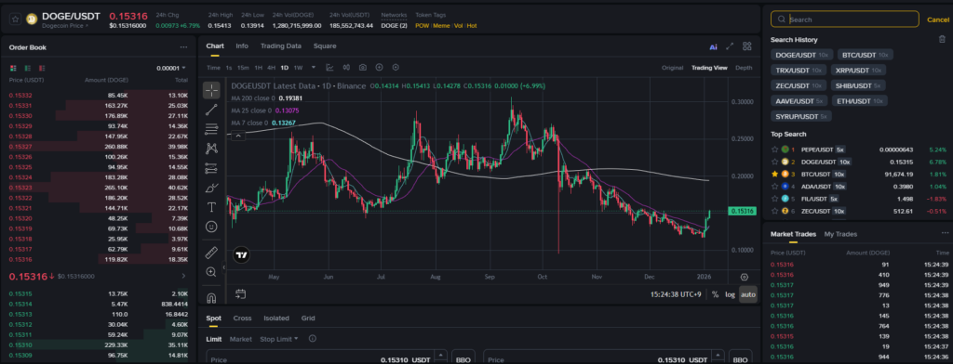This screenshot has width=953, height=364.
Task: Select Market order type
Action: [x=241, y=339]
